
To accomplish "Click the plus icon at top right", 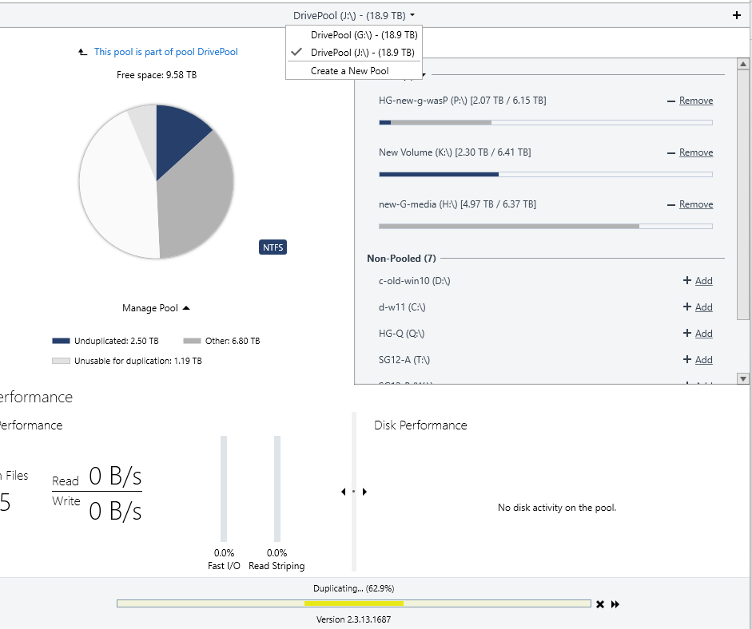I will click(x=736, y=15).
